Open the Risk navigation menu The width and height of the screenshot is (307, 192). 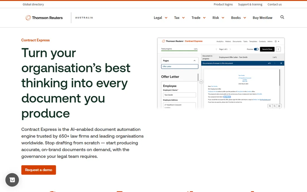[x=216, y=18]
